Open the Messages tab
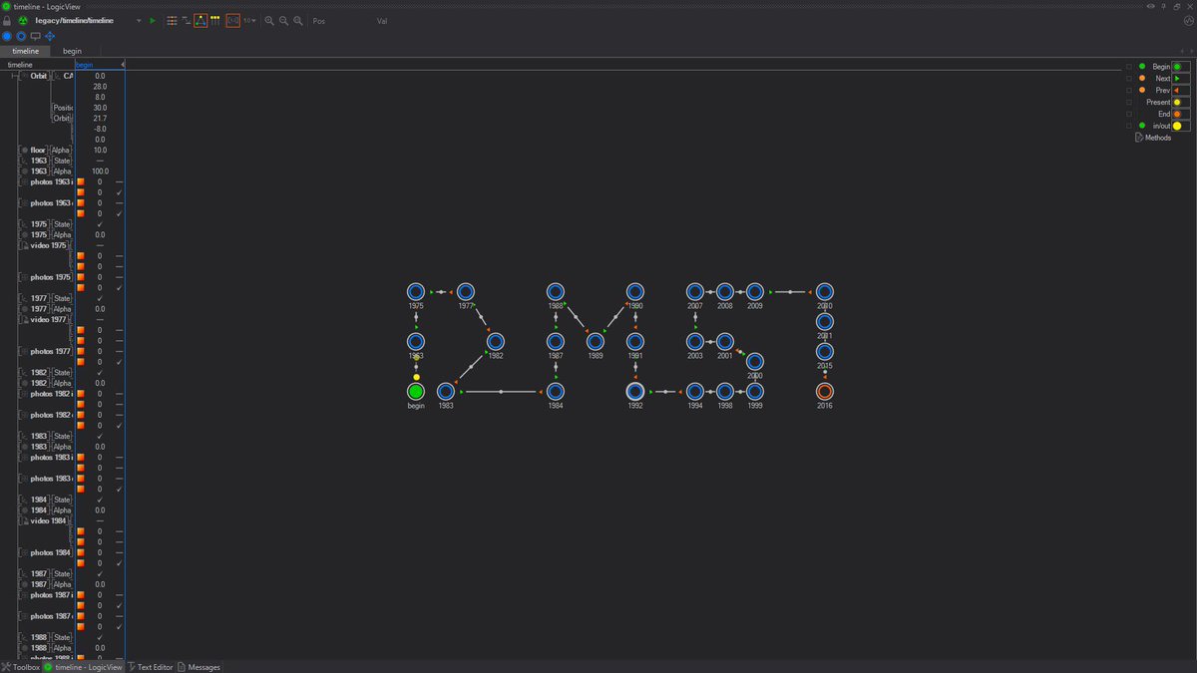Image resolution: width=1197 pixels, height=673 pixels. (199, 667)
